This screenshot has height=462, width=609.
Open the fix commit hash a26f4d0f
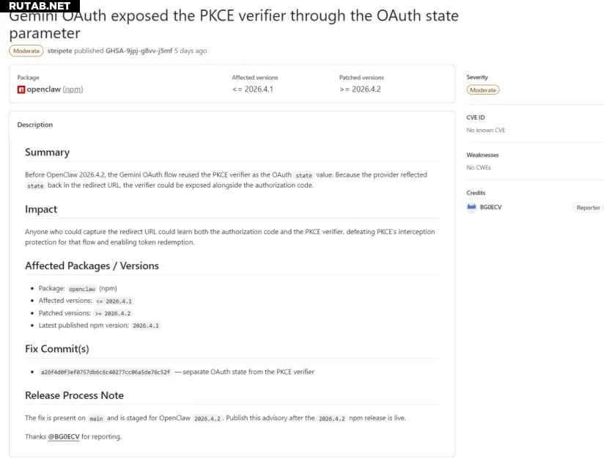(106, 373)
